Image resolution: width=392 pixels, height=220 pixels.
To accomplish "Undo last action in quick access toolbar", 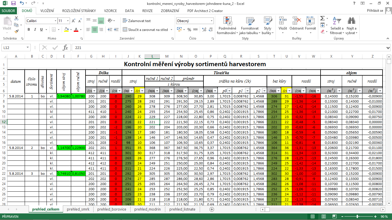I will (22, 3).
